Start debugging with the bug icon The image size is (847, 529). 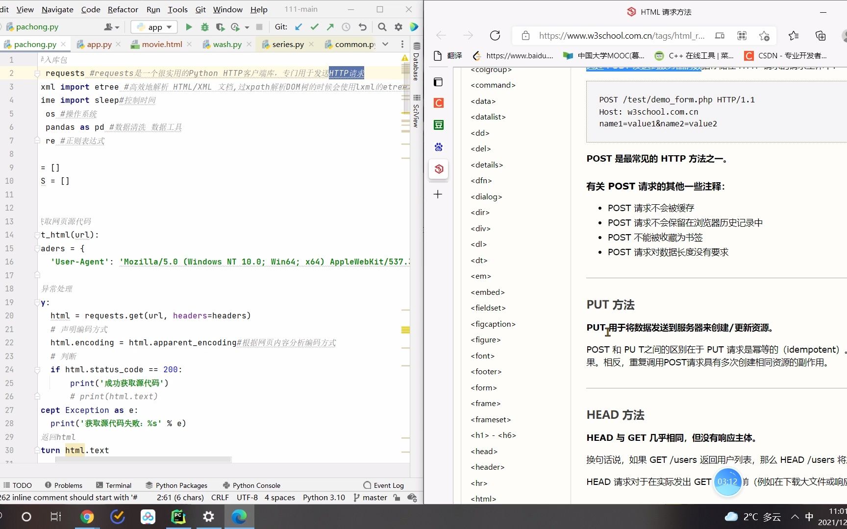[205, 27]
